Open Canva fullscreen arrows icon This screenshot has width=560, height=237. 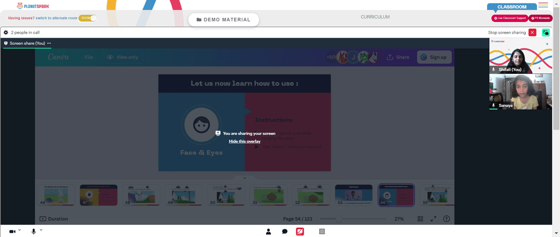(x=433, y=219)
